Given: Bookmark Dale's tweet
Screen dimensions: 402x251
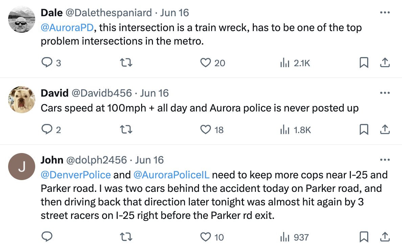Looking at the screenshot, I should click(x=364, y=63).
